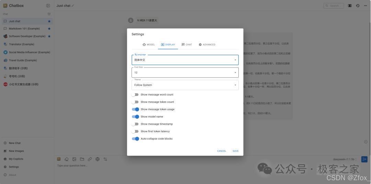Open chat history clock icon
Screen dimensions: 371x184
pos(358,6)
